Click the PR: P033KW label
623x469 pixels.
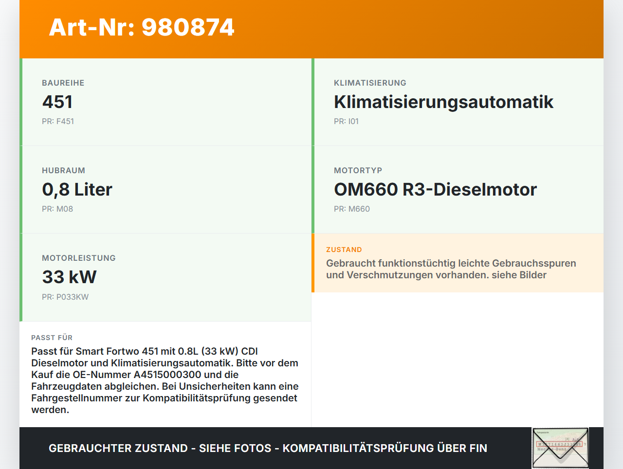pyautogui.click(x=65, y=296)
